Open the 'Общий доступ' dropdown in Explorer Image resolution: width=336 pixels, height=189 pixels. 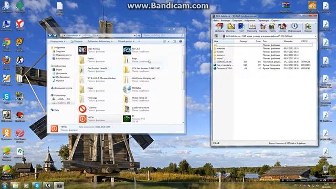coord(126,41)
